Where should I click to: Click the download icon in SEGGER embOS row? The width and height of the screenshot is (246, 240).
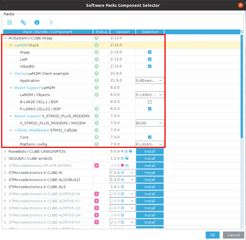pyautogui.click(x=122, y=158)
